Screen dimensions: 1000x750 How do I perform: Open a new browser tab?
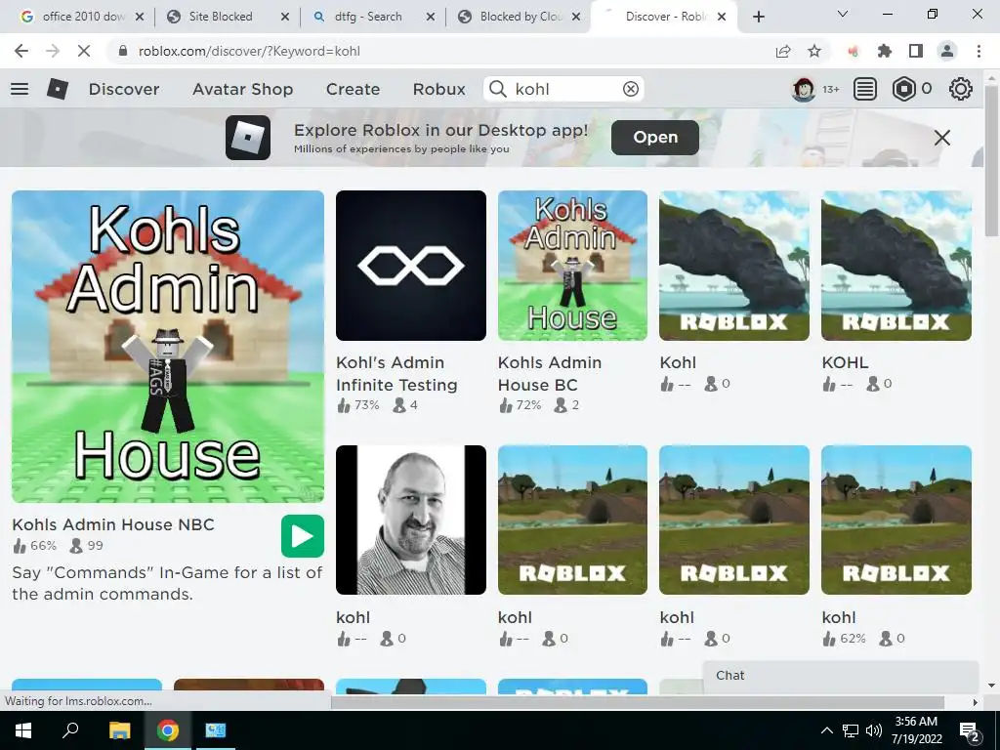(x=758, y=17)
